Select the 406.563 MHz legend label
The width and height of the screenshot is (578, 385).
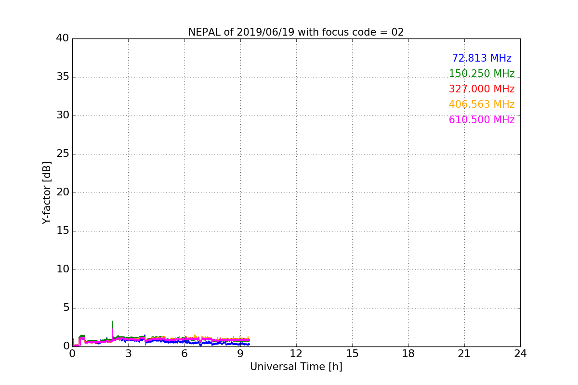tap(482, 104)
